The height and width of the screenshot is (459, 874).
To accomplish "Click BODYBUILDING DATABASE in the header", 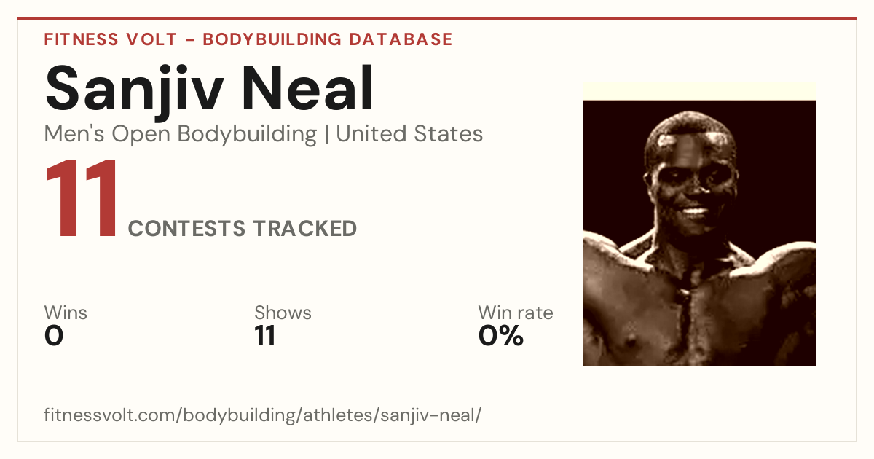I will click(x=328, y=39).
